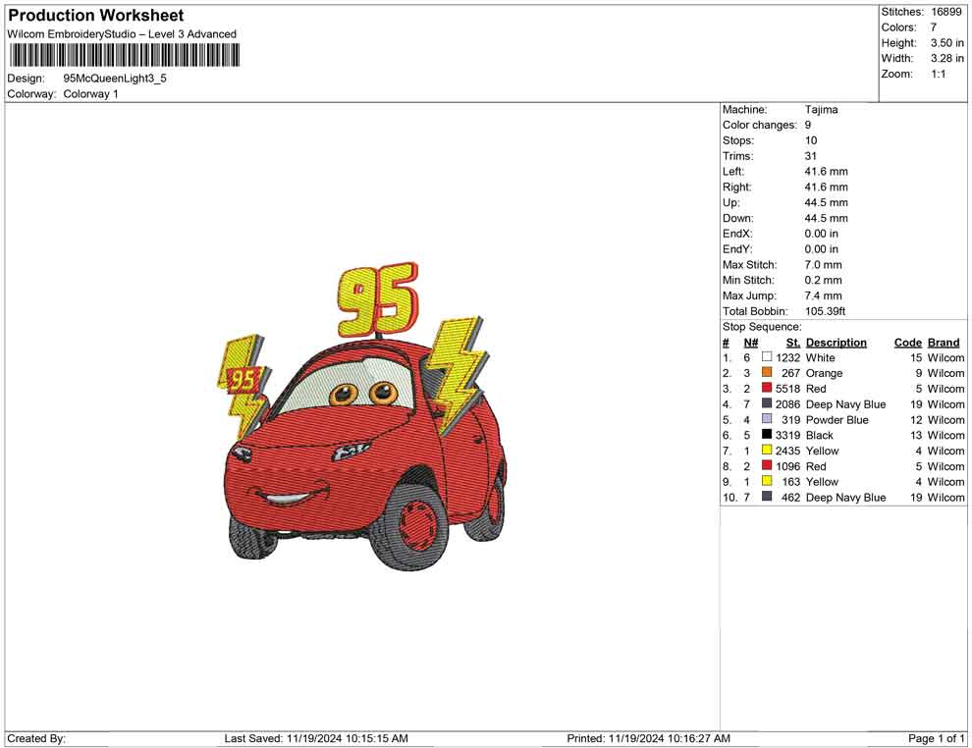Image resolution: width=972 pixels, height=748 pixels.
Task: Click the Description column header
Action: [x=836, y=343]
